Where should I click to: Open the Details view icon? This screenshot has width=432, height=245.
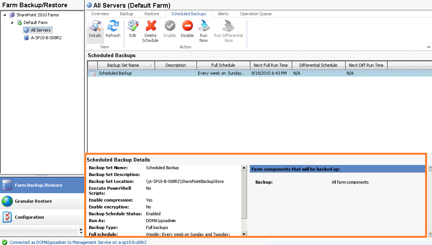coord(95,30)
